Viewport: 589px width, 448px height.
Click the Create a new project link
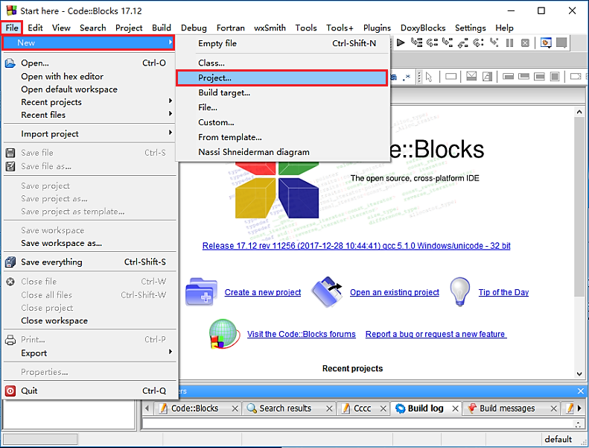263,292
